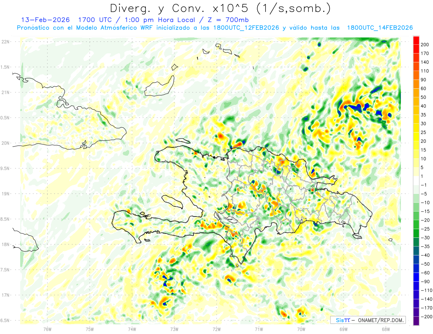Pick the blue swatch between -60 and -90
The height and width of the screenshot is (334, 433).
pos(416,277)
